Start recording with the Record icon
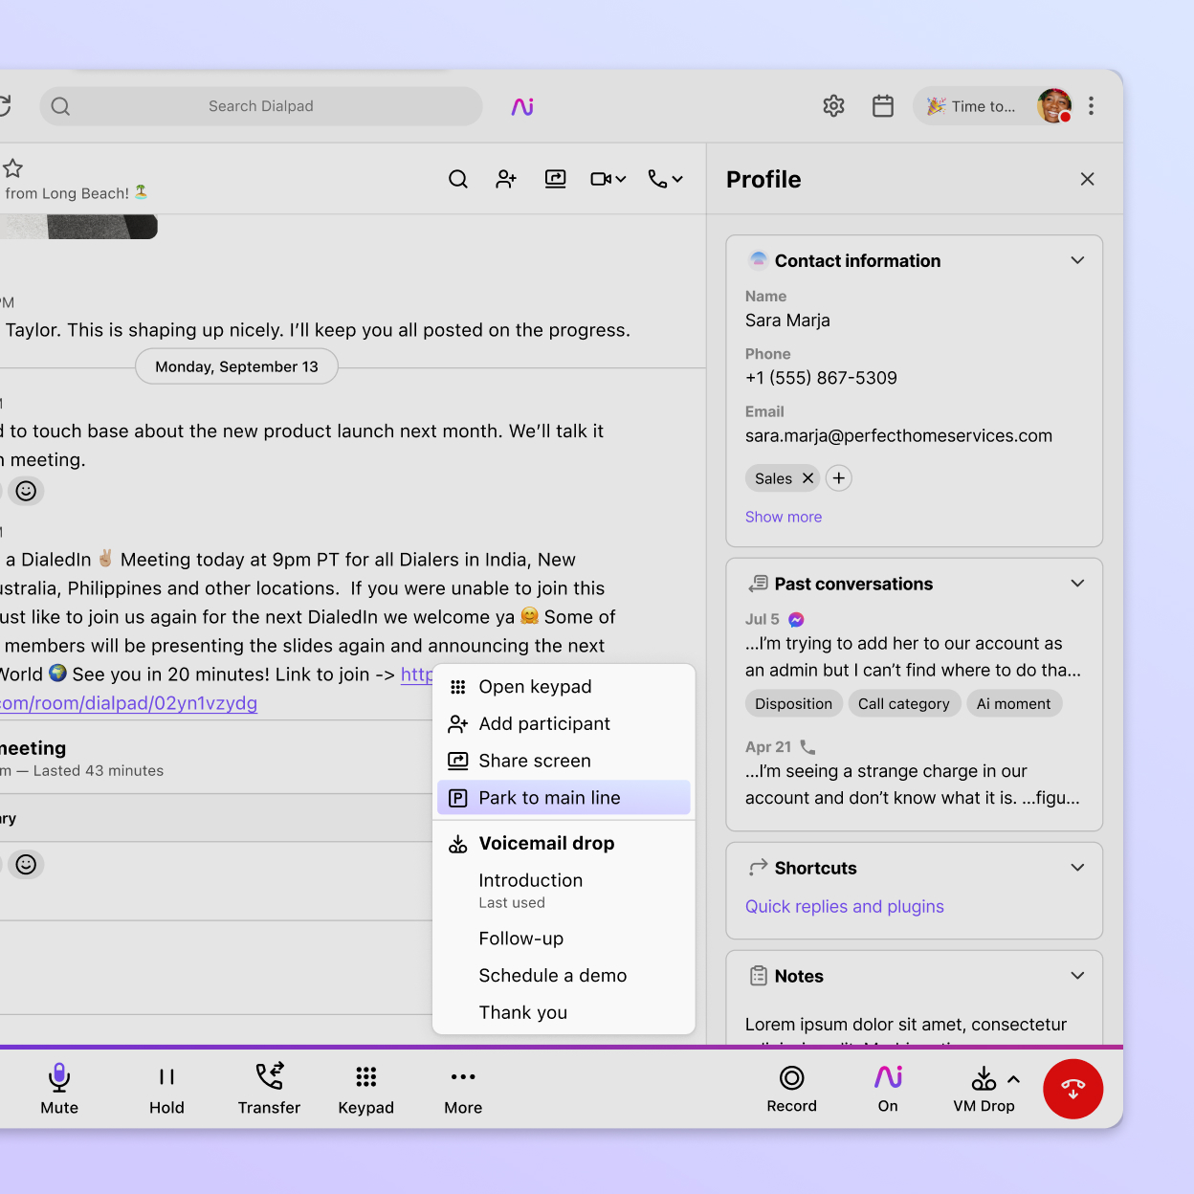Image resolution: width=1194 pixels, height=1194 pixels. (792, 1089)
